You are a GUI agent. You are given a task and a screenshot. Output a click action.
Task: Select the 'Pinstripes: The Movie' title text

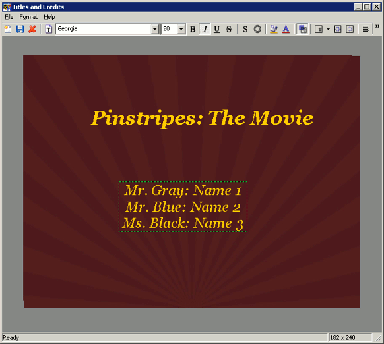click(x=202, y=118)
